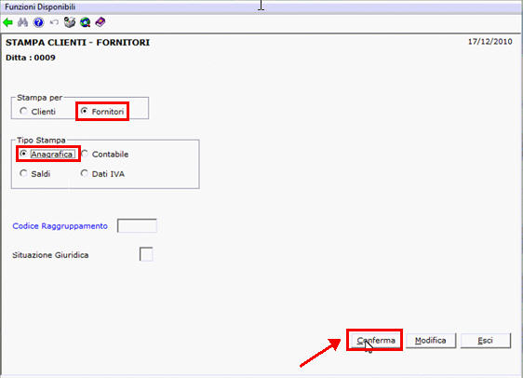The height and width of the screenshot is (378, 523).
Task: Click the Conferma button
Action: point(376,341)
